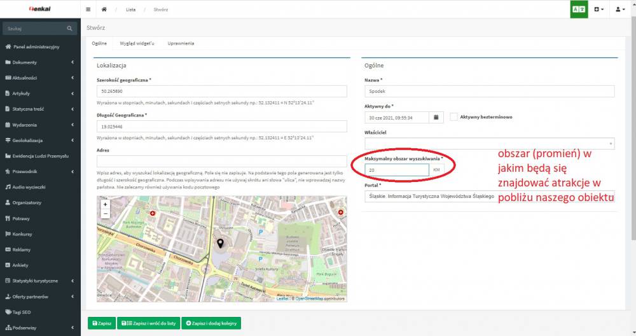The width and height of the screenshot is (636, 336).
Task: Click the Zapisz i wróć do listy button
Action: pyautogui.click(x=148, y=323)
